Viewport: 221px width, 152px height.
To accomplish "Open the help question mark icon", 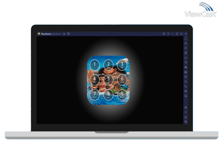I will pos(164,34).
